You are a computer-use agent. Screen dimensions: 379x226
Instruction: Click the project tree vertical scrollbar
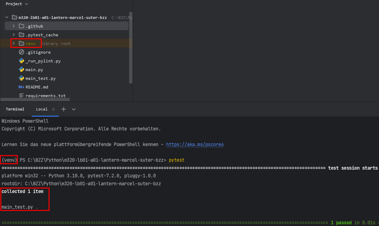point(131,48)
